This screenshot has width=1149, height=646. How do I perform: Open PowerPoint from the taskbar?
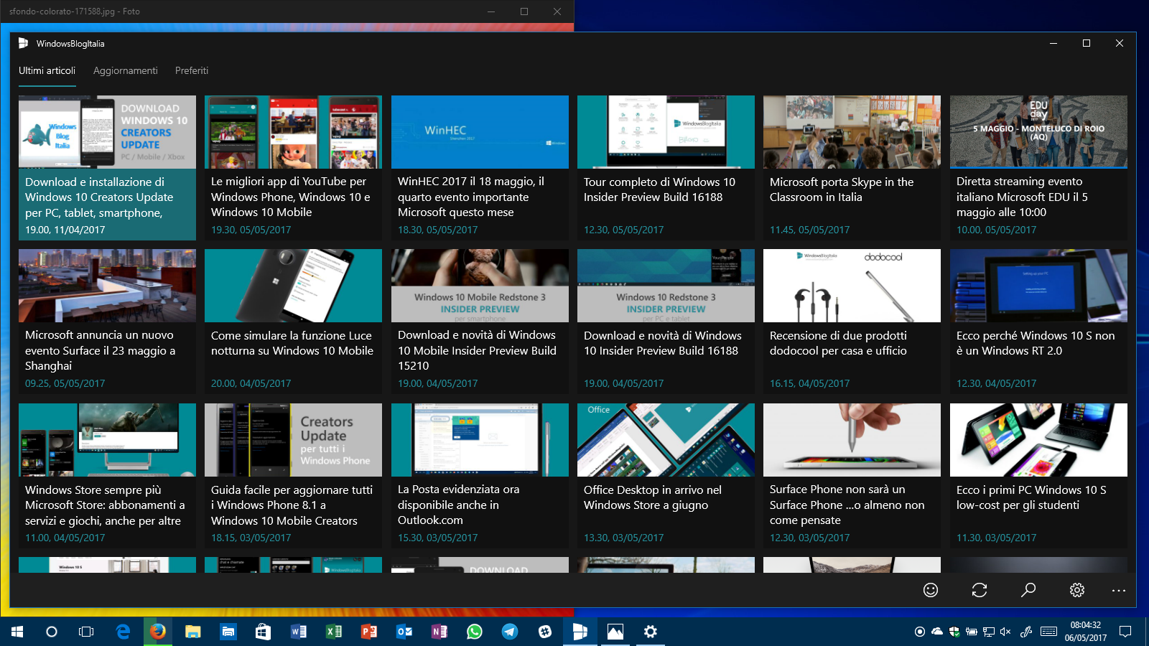[x=369, y=632]
